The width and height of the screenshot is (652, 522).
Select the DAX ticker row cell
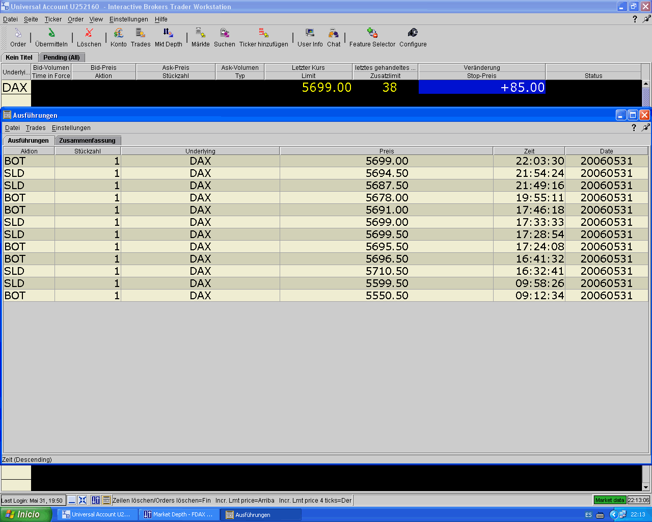click(x=16, y=87)
